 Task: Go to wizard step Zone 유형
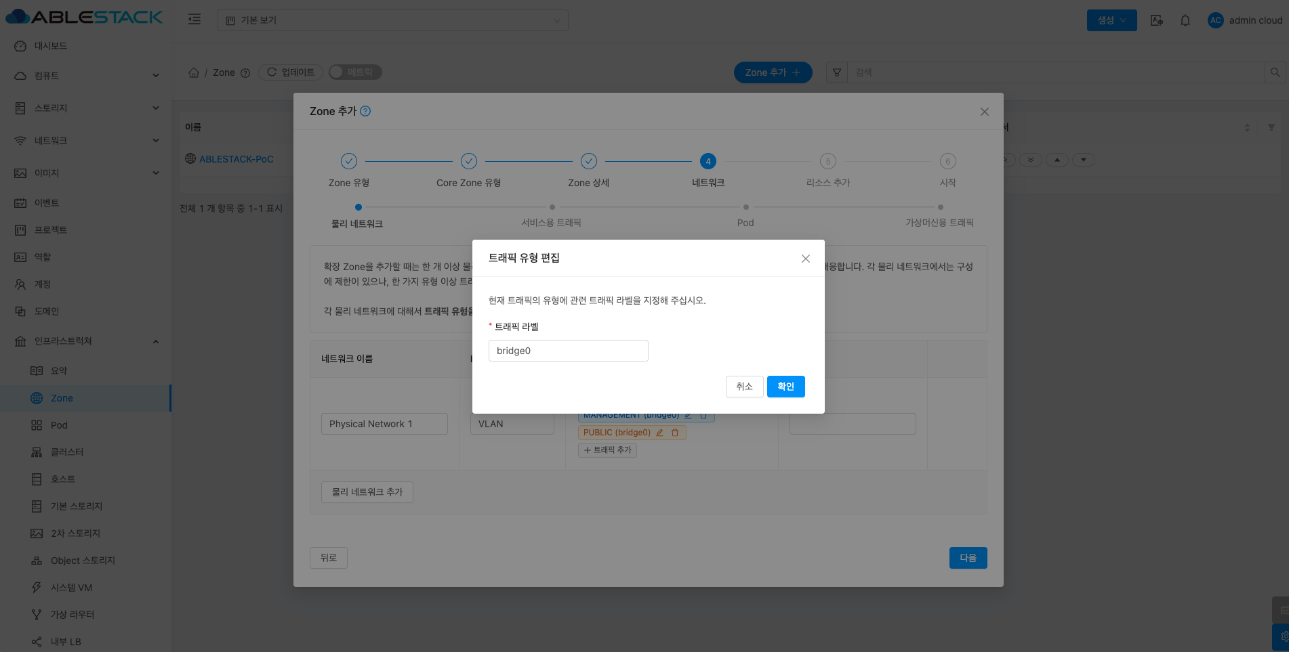pos(349,171)
